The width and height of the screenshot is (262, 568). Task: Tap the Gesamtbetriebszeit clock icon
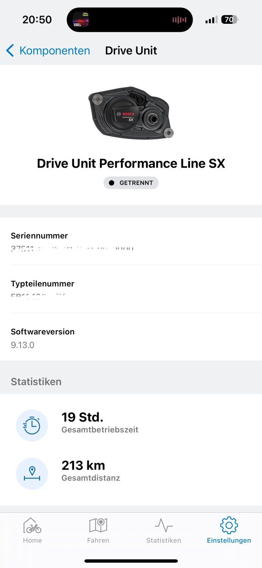[x=32, y=426]
